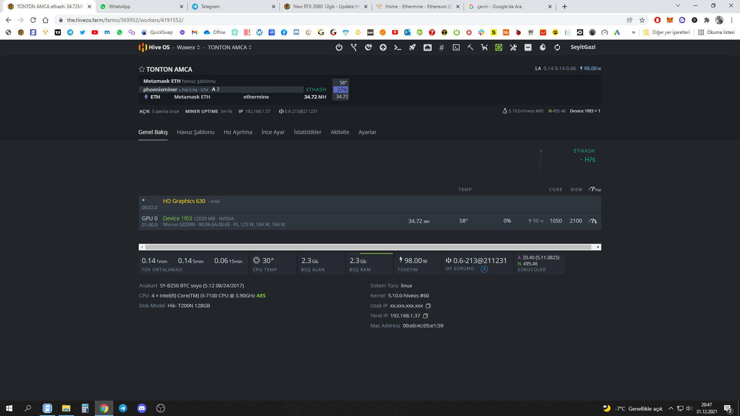
Task: Open the remote shell command icon
Action: point(397,47)
